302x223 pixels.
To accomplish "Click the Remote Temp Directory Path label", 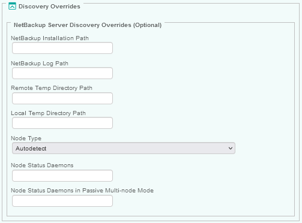I will click(x=52, y=88).
